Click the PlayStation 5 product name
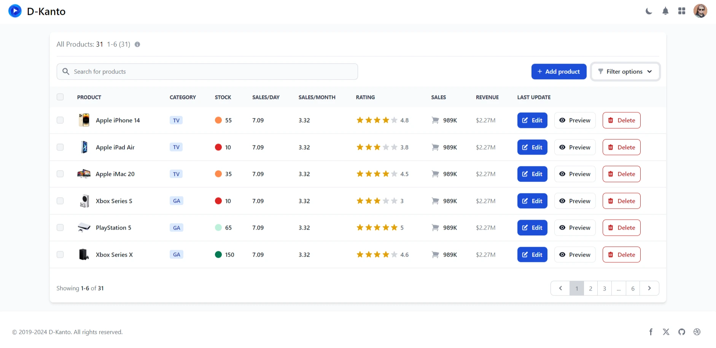Image resolution: width=716 pixels, height=348 pixels. point(113,228)
